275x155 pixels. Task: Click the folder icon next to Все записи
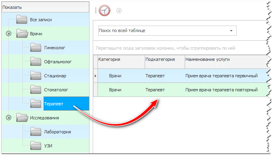click(x=22, y=19)
